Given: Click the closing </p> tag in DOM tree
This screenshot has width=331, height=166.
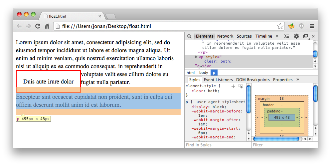Looking at the screenshot, I should (x=203, y=52).
